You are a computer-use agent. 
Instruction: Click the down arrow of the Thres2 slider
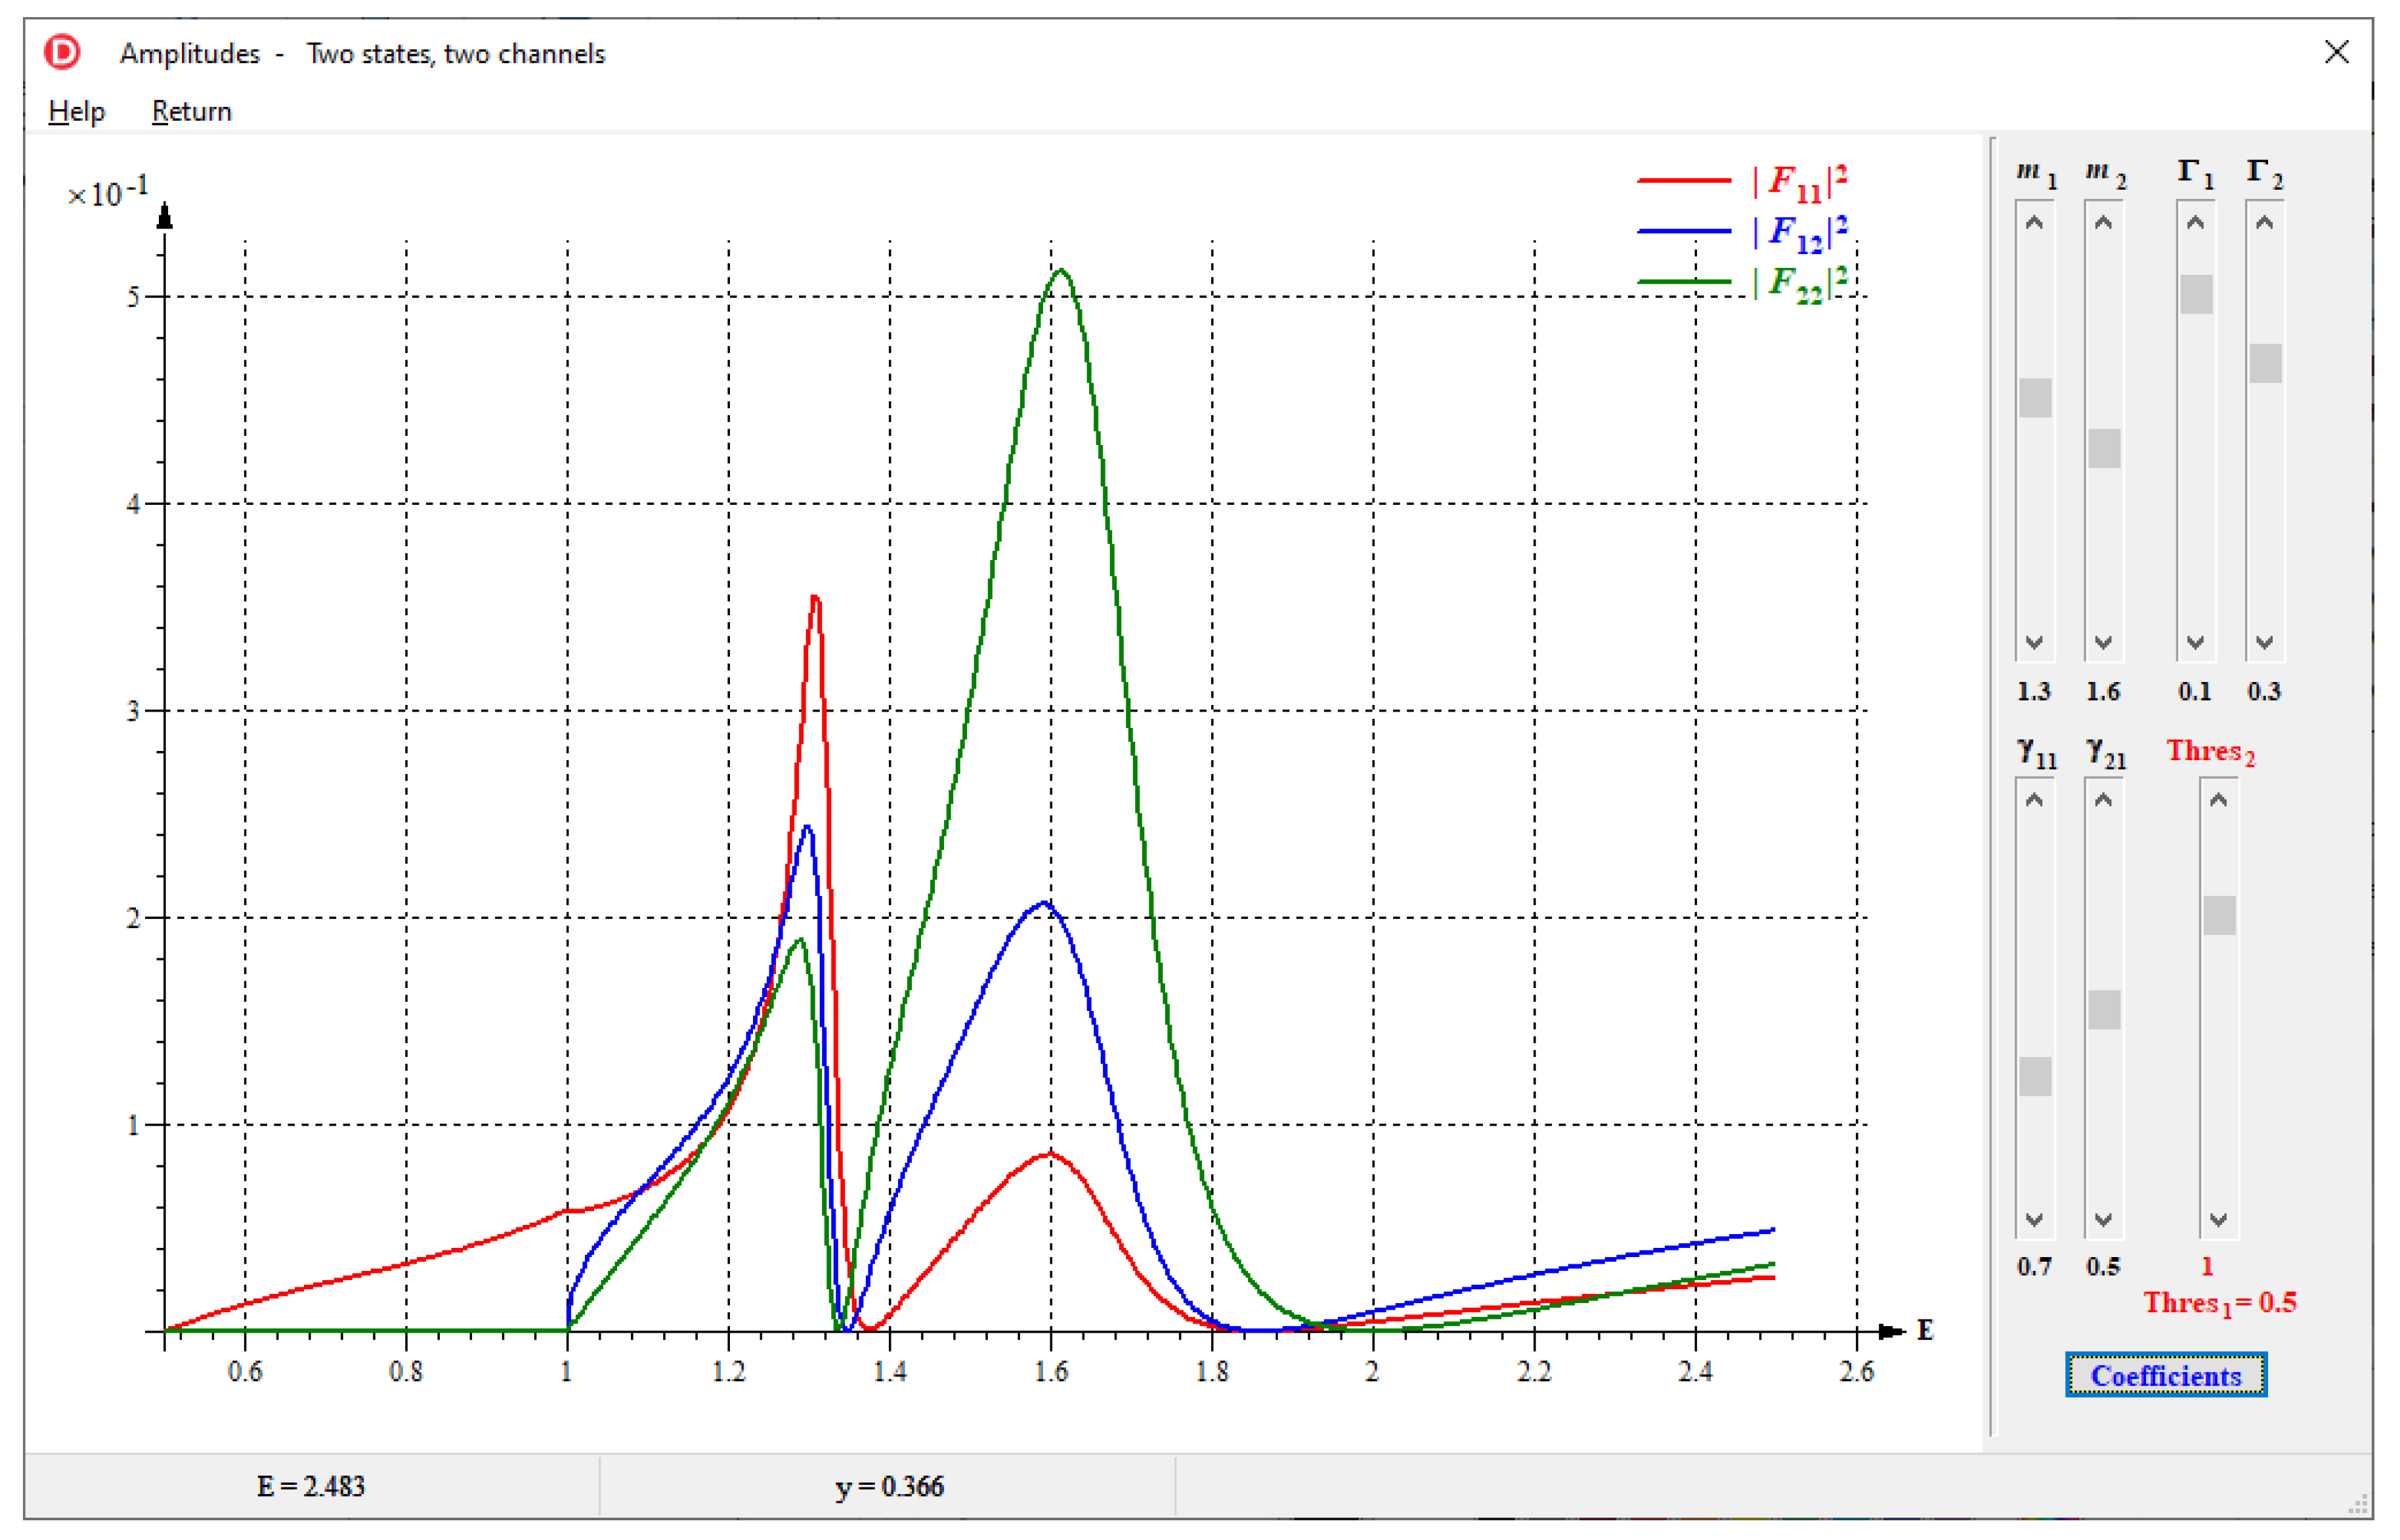[x=2218, y=1219]
